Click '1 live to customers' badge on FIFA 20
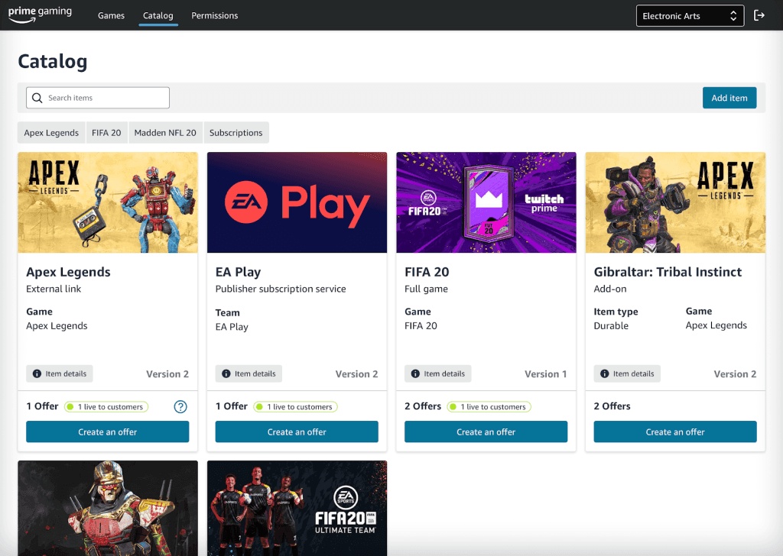Image resolution: width=783 pixels, height=556 pixels. pyautogui.click(x=489, y=407)
